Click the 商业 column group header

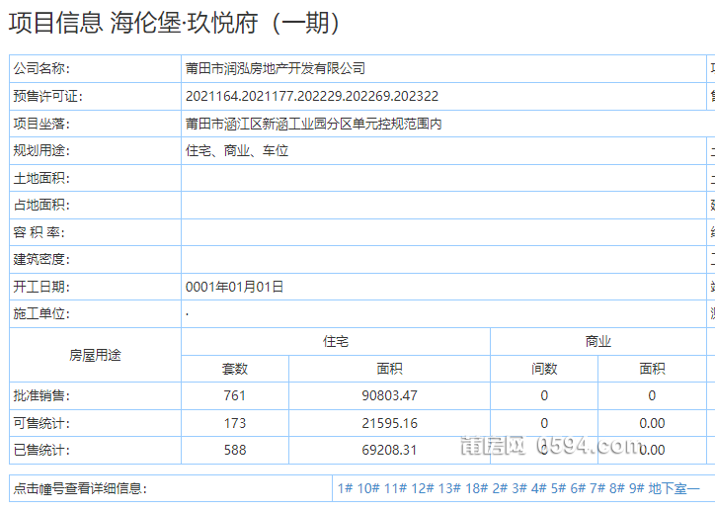click(x=597, y=341)
